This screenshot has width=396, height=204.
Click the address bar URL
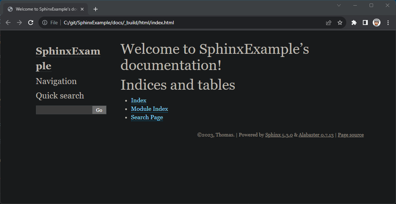119,23
